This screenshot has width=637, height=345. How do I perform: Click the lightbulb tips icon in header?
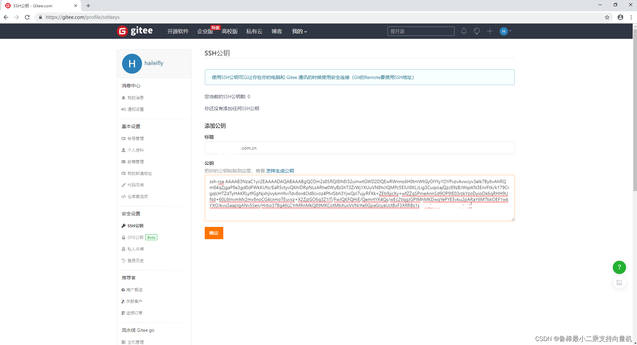coord(477,31)
